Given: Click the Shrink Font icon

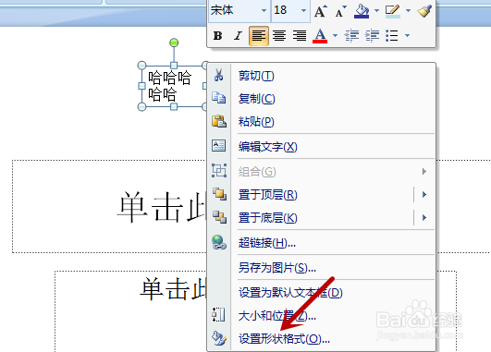Looking at the screenshot, I should point(340,11).
